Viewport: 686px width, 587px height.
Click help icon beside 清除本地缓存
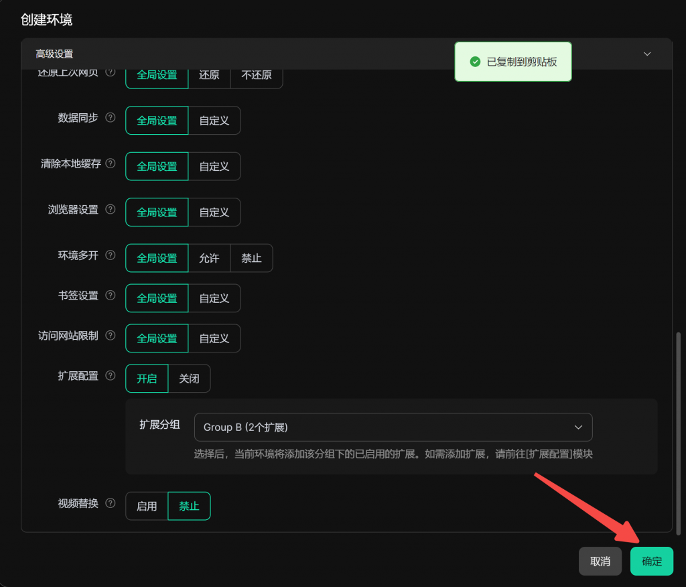(111, 164)
